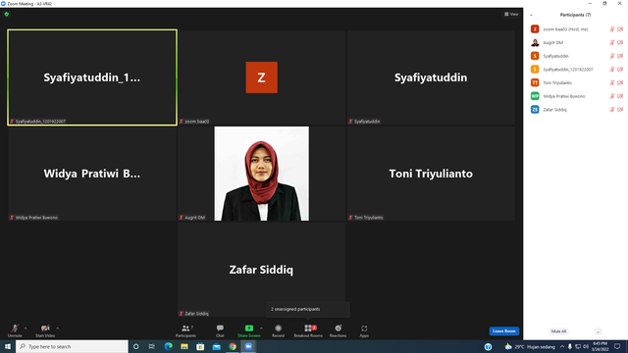Image resolution: width=628 pixels, height=353 pixels.
Task: Click video-off icon for zoom baa03 row
Action: (x=620, y=29)
